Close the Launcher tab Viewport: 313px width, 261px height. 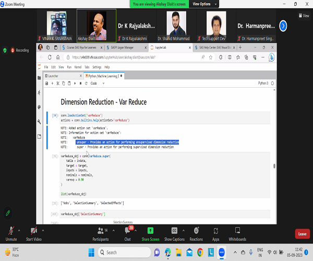[81, 76]
